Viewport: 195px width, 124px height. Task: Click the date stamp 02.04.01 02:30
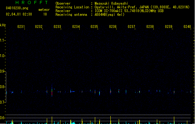19,14
